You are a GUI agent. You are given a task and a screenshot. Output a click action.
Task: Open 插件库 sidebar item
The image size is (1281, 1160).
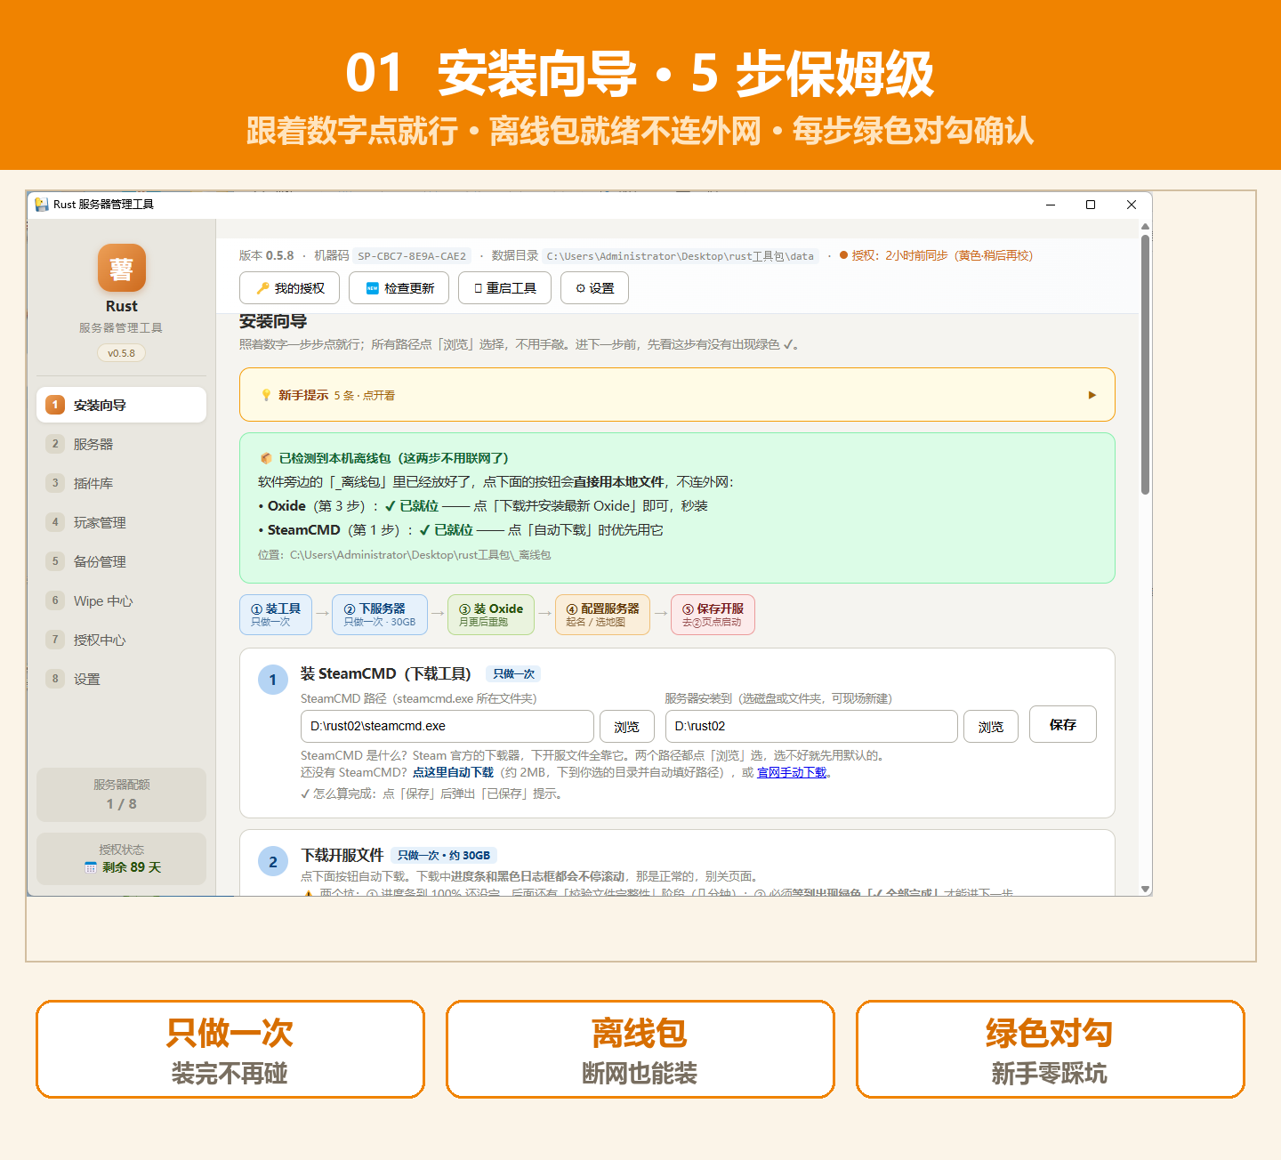pos(121,483)
